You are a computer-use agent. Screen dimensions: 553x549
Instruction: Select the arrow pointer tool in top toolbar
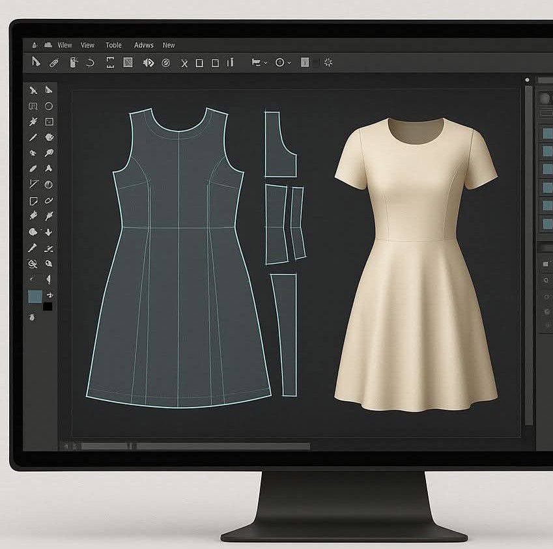36,62
